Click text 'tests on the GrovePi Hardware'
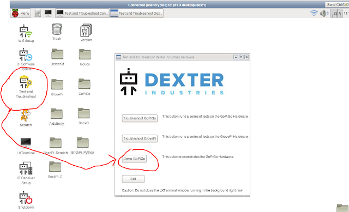 [x=225, y=137]
